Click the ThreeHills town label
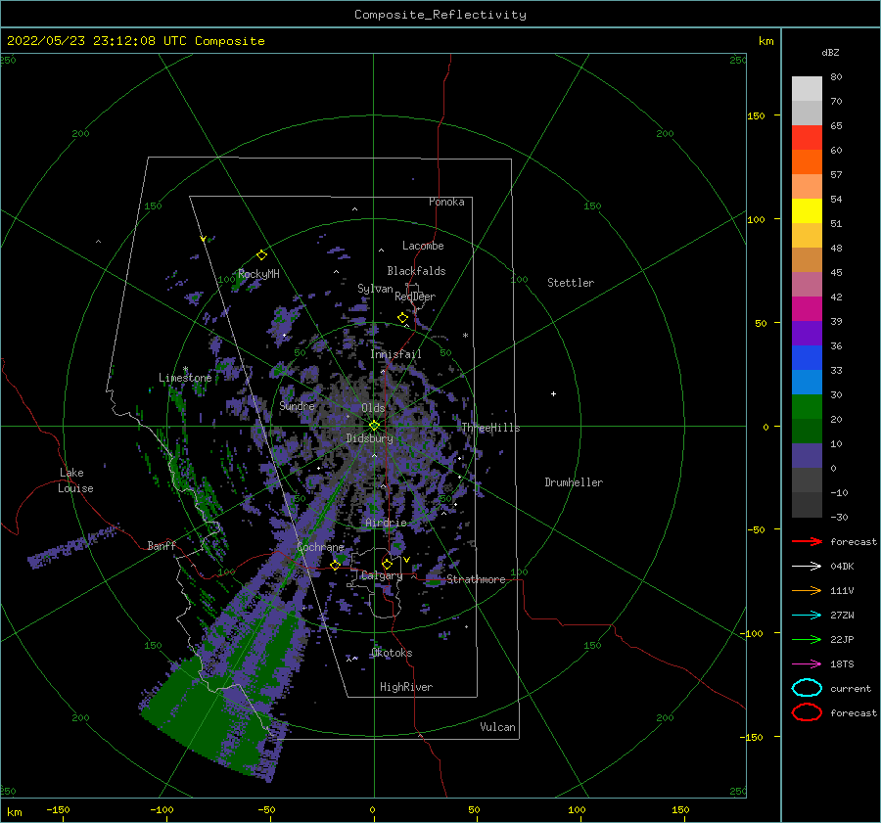Screen dimensions: 881x823 pos(491,428)
